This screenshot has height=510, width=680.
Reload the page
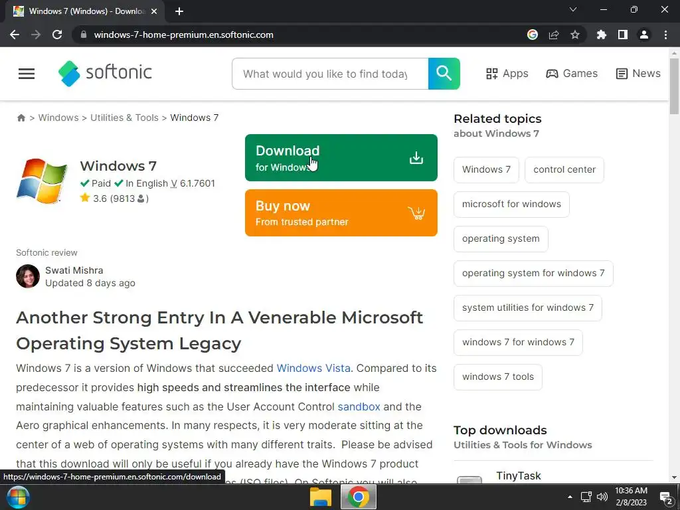pos(57,35)
